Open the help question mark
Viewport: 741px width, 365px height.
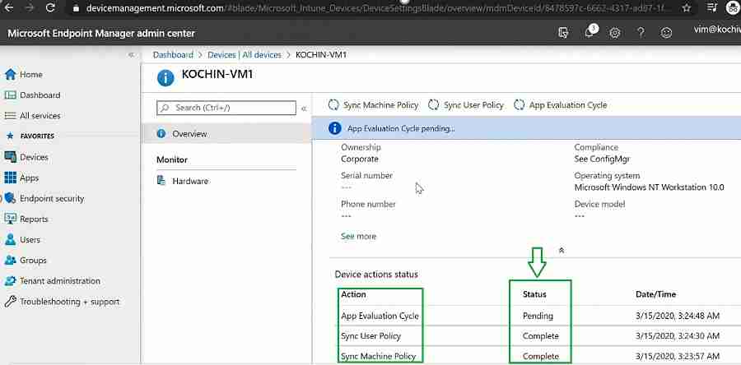641,33
